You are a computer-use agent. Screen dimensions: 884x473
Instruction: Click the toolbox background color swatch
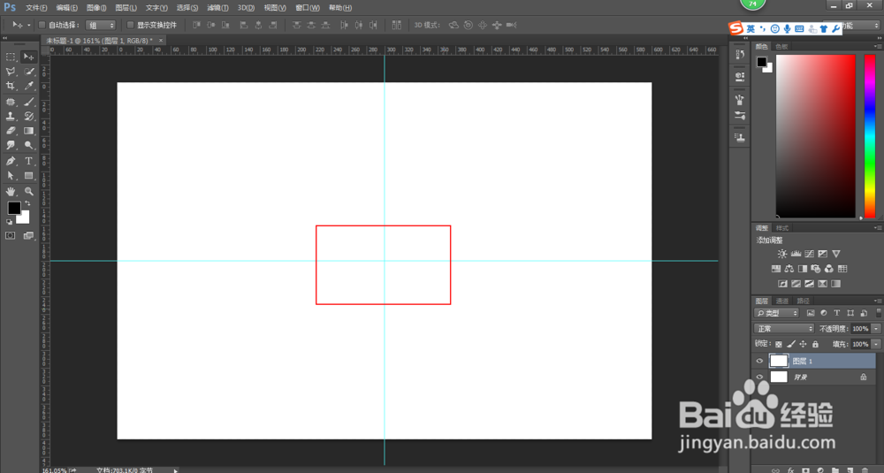pyautogui.click(x=24, y=218)
